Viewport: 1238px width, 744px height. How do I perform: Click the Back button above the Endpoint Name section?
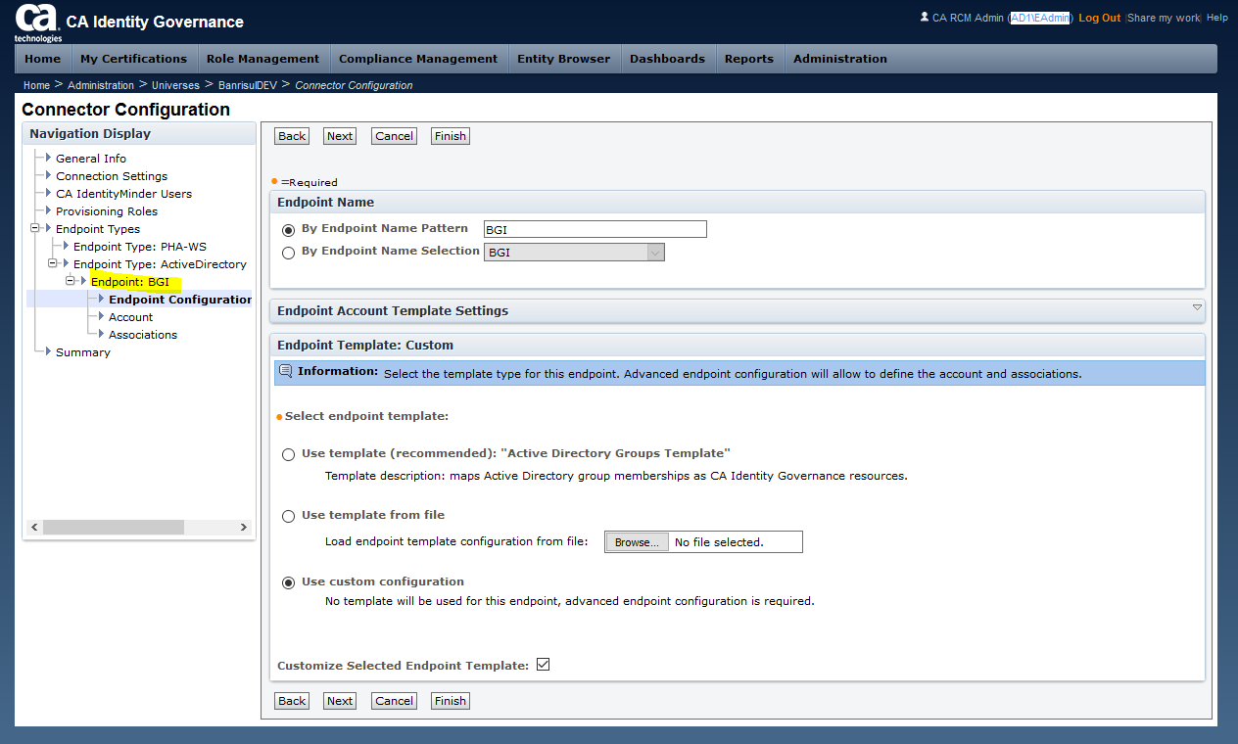point(292,136)
